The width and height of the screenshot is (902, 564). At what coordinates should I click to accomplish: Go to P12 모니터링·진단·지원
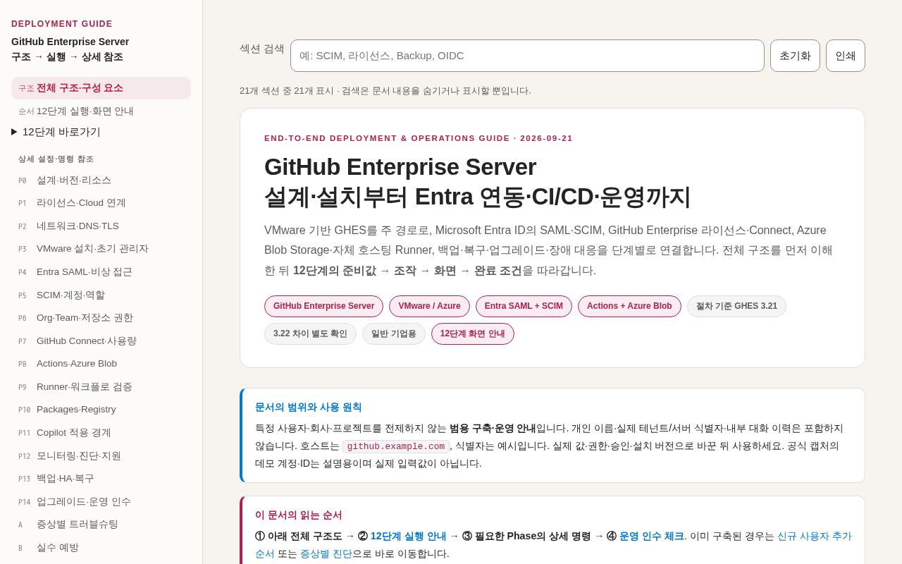coord(101,455)
